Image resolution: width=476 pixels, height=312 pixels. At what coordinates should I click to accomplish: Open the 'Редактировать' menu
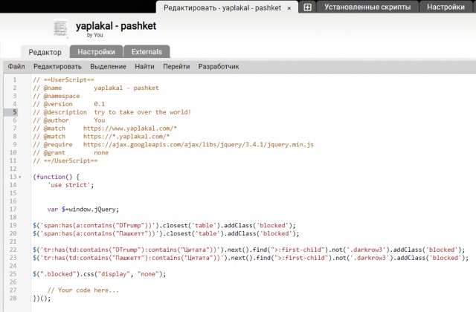click(57, 67)
